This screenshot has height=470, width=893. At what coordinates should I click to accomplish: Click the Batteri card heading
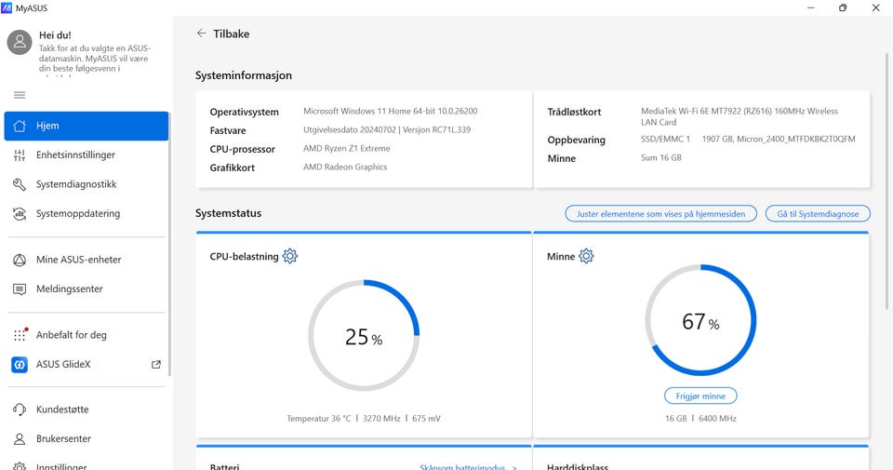click(224, 466)
